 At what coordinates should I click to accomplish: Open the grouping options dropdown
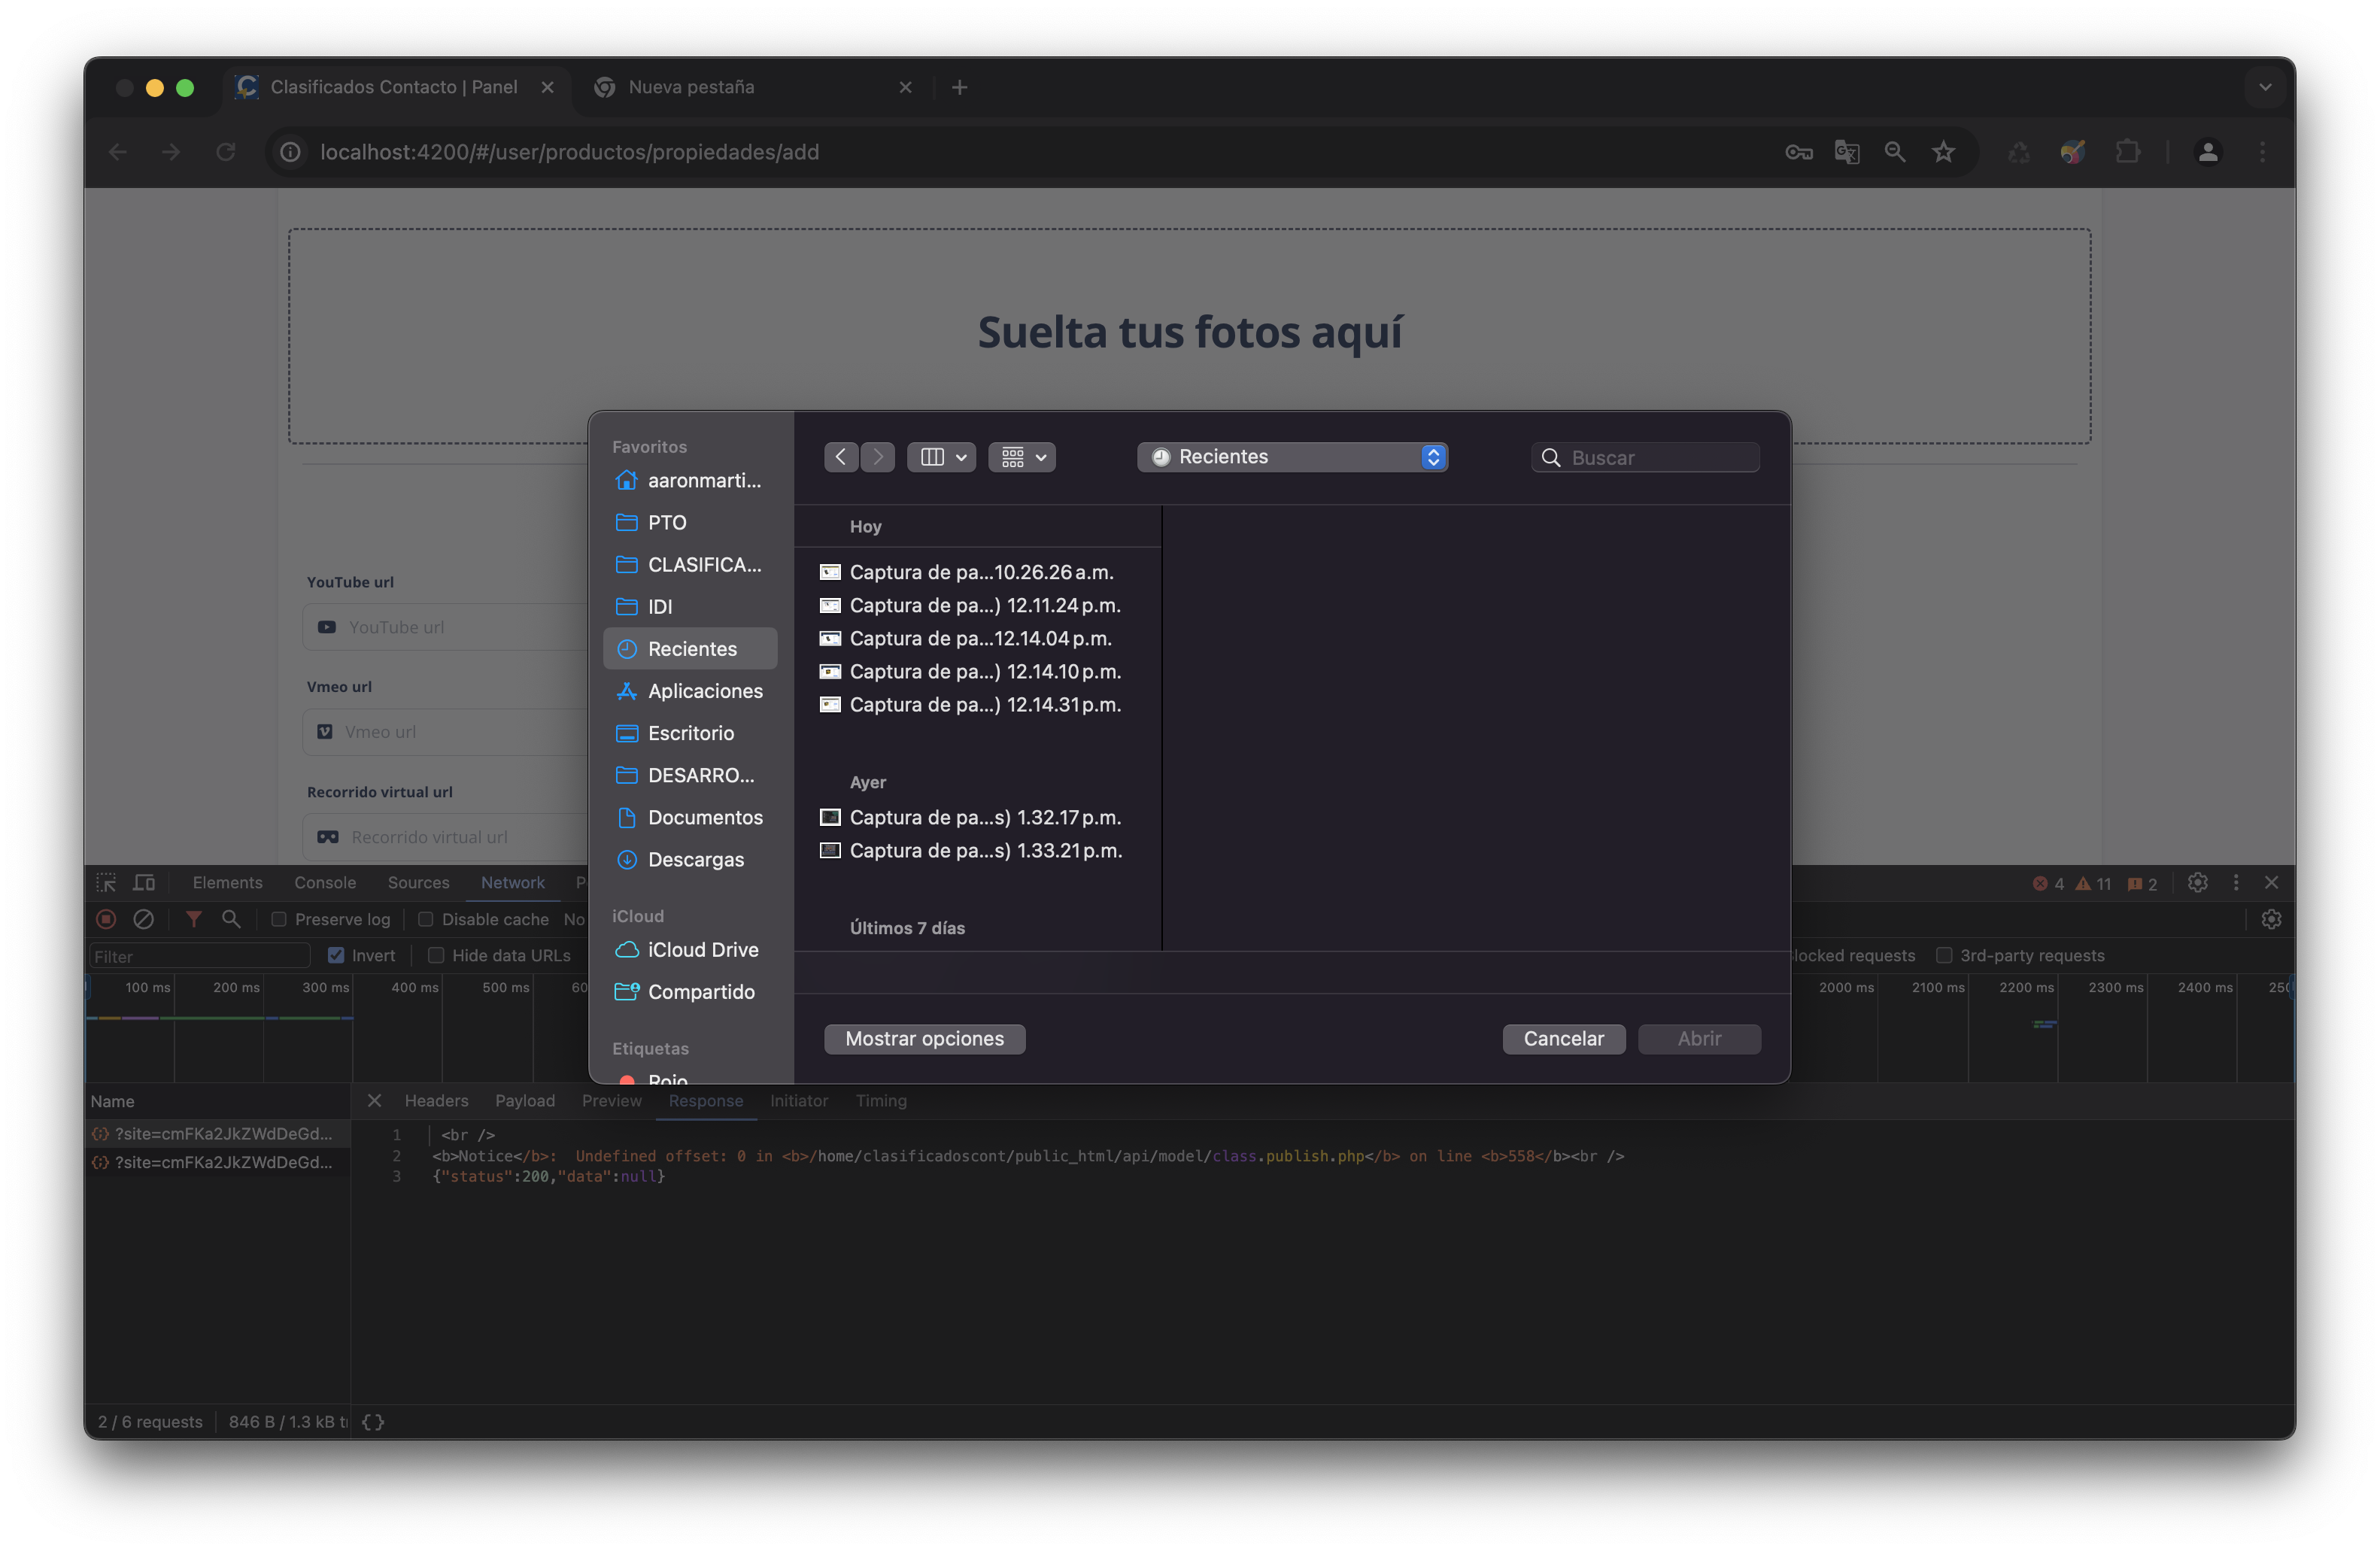click(1022, 457)
